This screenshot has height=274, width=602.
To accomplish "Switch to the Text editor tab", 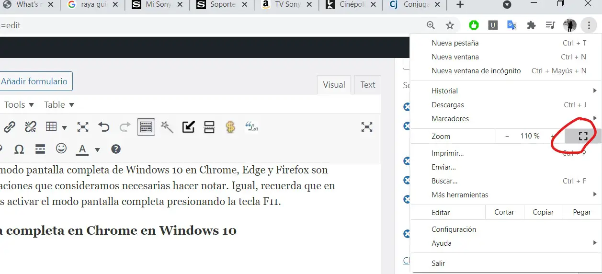I will 368,85.
